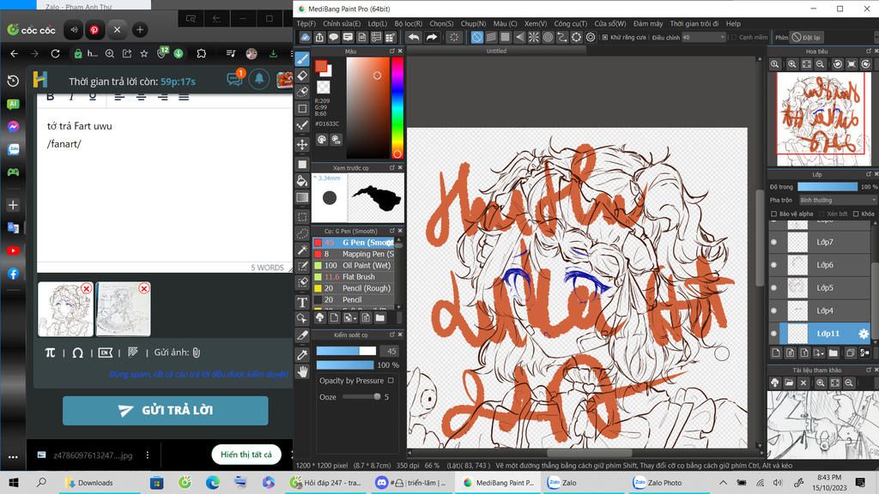Rotate canvas right in navigator
The image size is (879, 494).
[866, 64]
